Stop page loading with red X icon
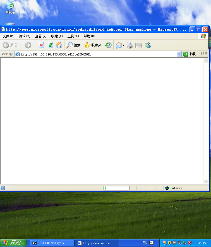This screenshot has width=211, height=247. click(41, 45)
